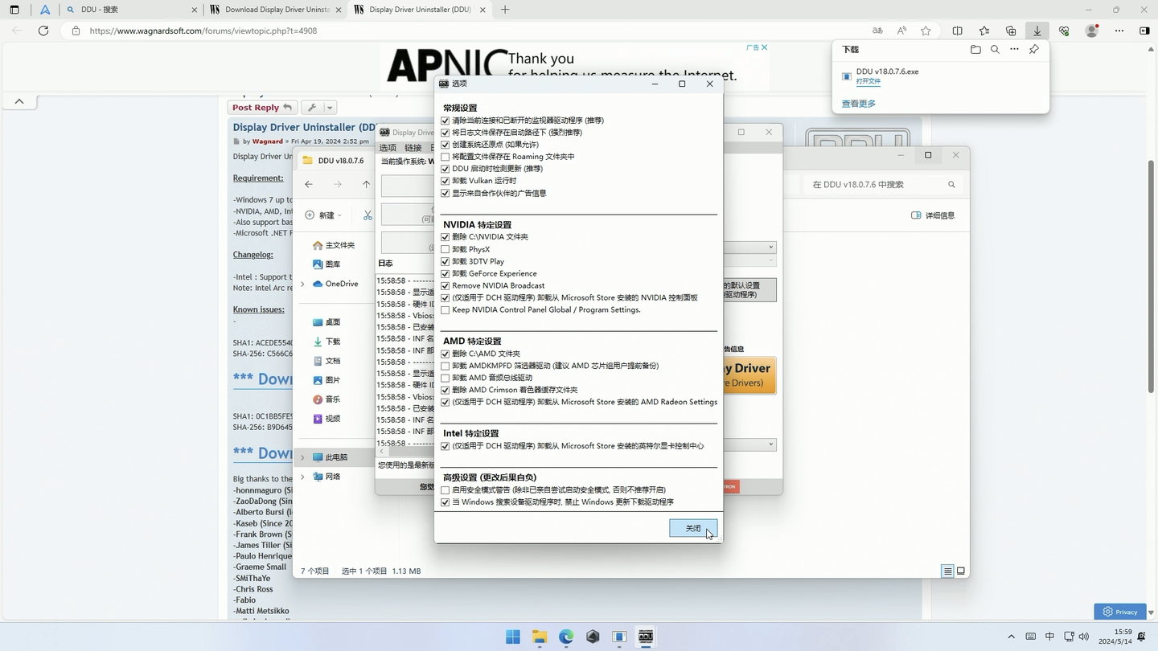Expand the OneDrive sidebar entry

[x=302, y=283]
